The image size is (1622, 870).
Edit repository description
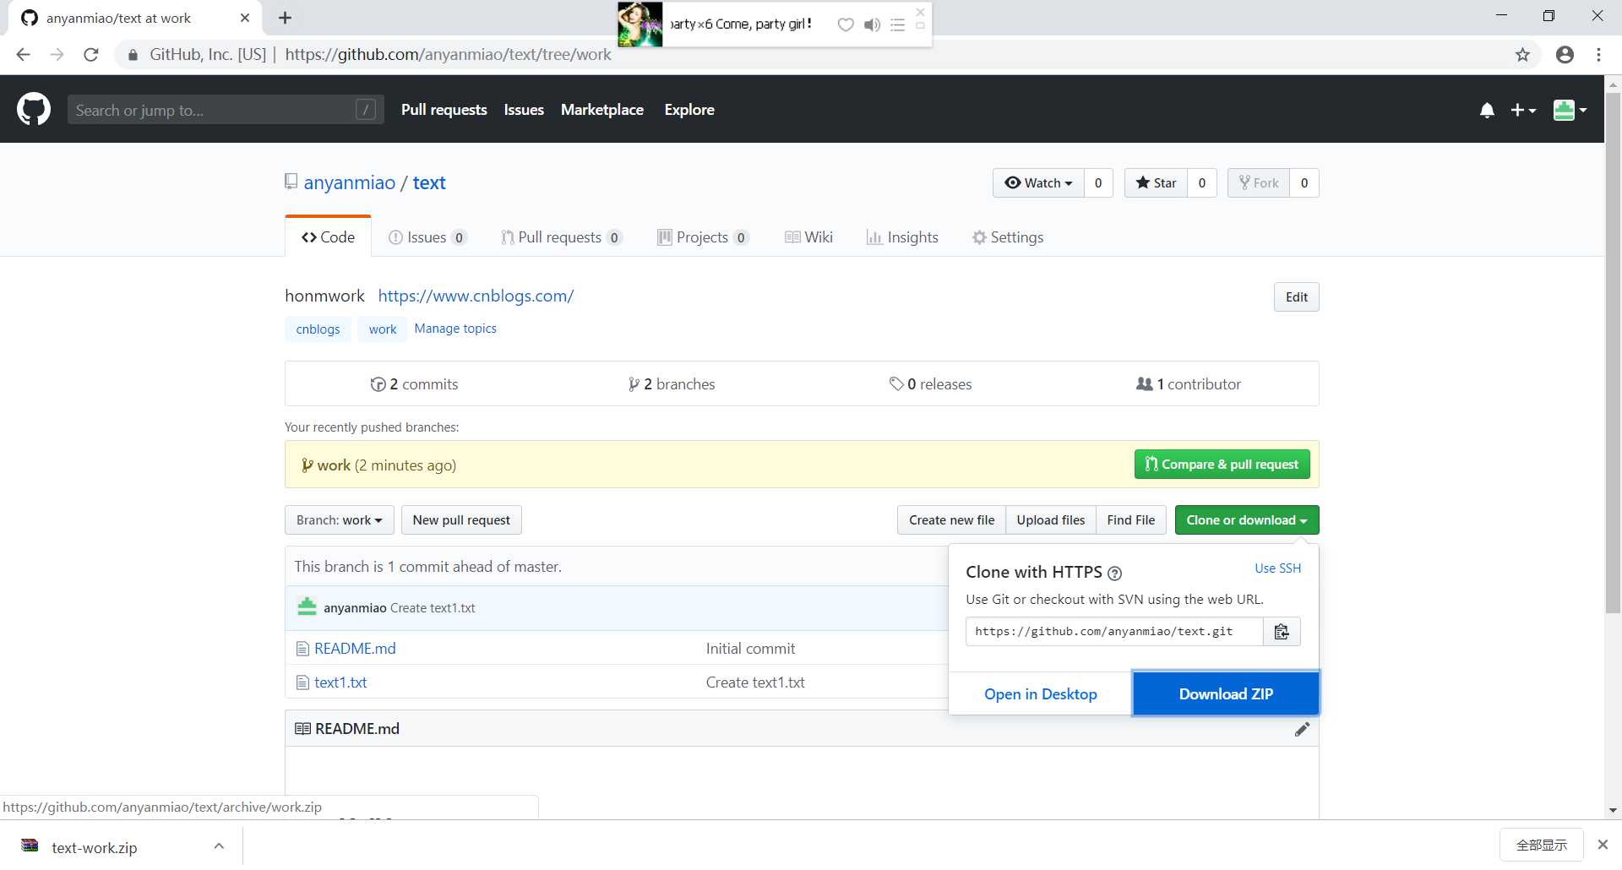pos(1297,297)
